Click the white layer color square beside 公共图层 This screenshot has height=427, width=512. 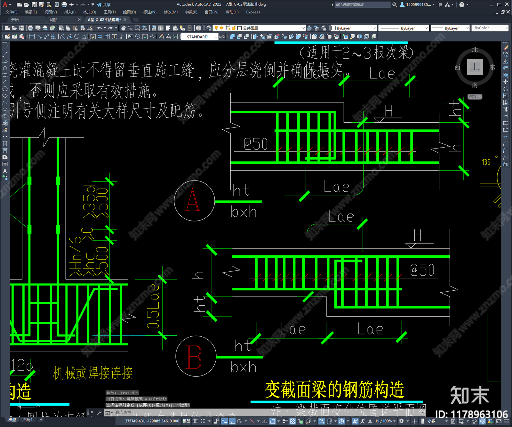coord(239,28)
